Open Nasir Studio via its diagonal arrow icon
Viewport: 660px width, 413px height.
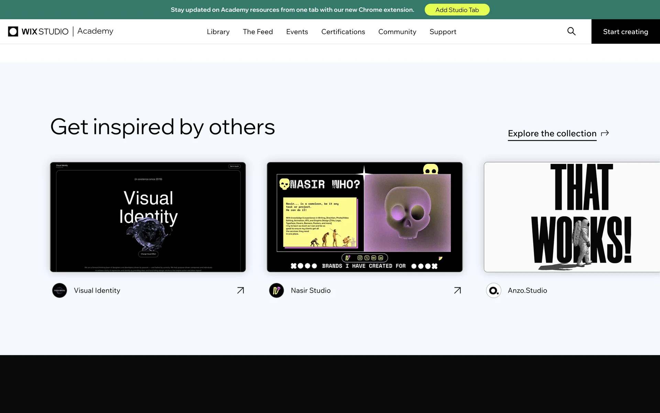(x=458, y=290)
